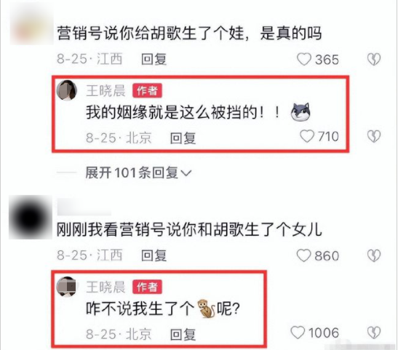Reply to the first 江西 comment via 回复

pyautogui.click(x=154, y=60)
